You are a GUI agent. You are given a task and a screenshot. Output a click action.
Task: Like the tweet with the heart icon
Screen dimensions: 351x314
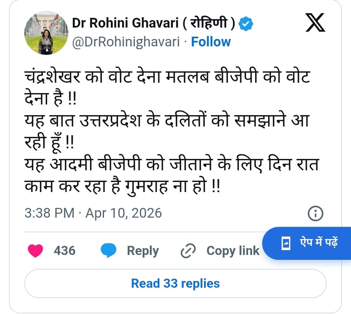pos(35,250)
